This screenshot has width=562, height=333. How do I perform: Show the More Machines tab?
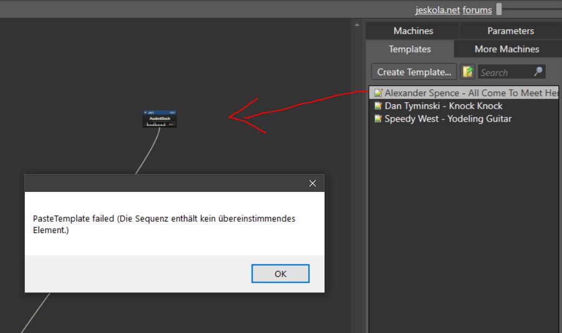tap(507, 49)
